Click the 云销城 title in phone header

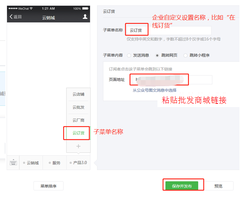pyautogui.click(x=49, y=18)
